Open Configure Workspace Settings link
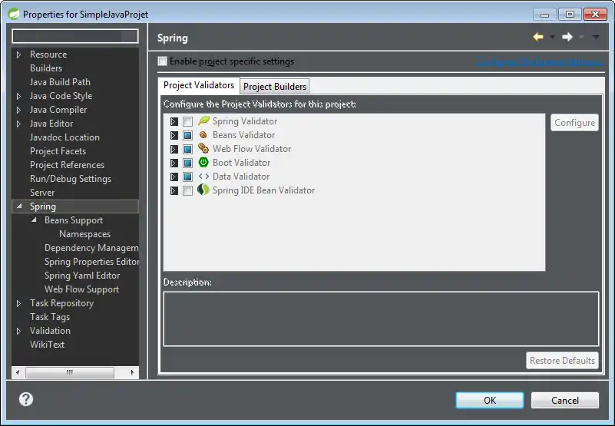615x426 pixels. (x=541, y=62)
